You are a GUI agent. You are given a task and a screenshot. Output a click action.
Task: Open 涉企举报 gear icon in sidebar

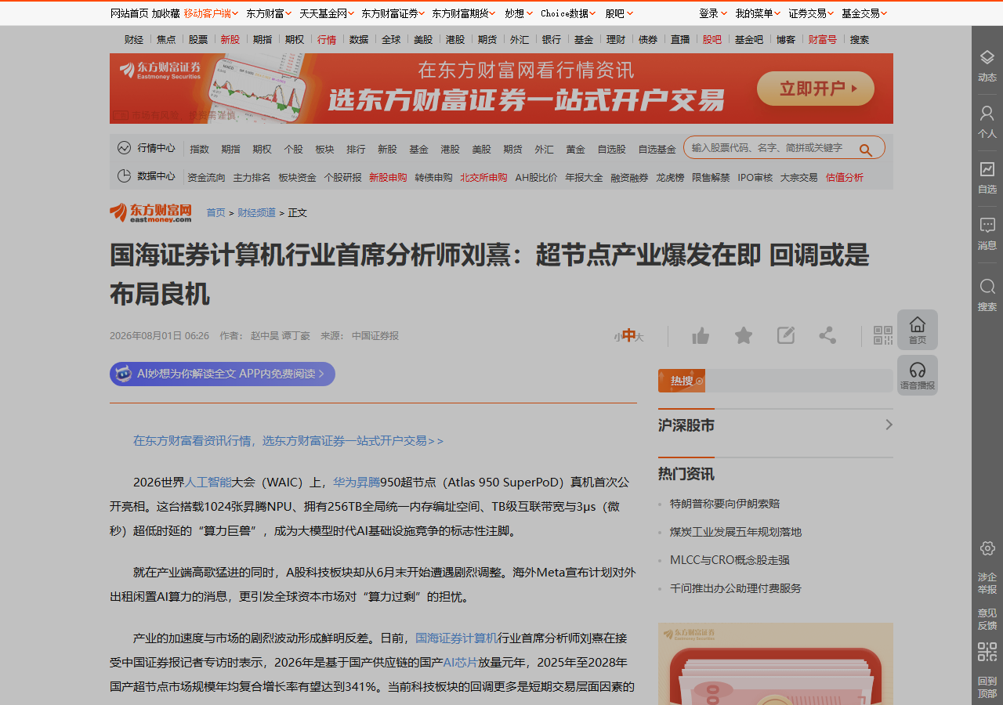987,548
